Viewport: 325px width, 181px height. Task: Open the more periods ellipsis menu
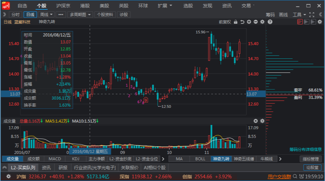coord(61,15)
